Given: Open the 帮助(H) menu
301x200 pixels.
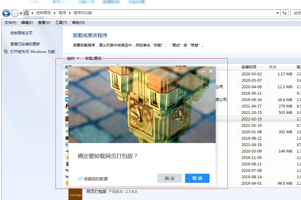Looking at the screenshot, I should [x=78, y=23].
